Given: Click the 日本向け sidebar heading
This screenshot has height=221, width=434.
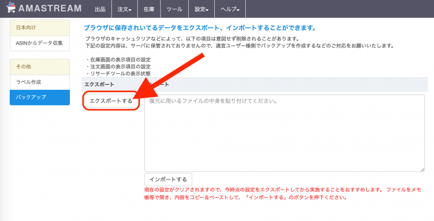Looking at the screenshot, I should pyautogui.click(x=40, y=28).
